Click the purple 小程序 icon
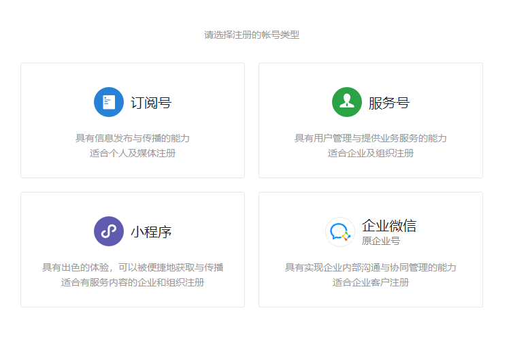The image size is (513, 351). pos(109,231)
